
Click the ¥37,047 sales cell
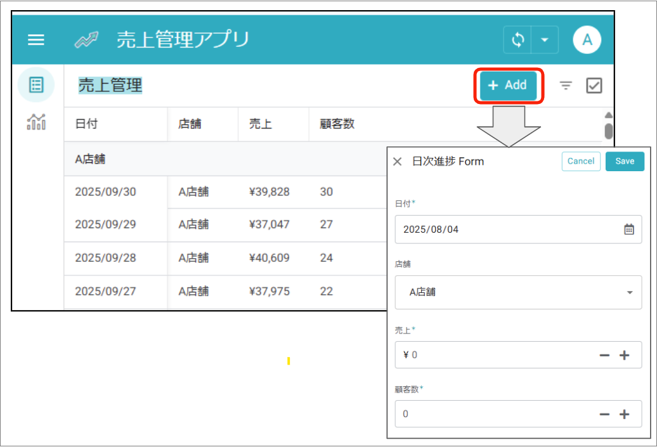click(x=269, y=224)
